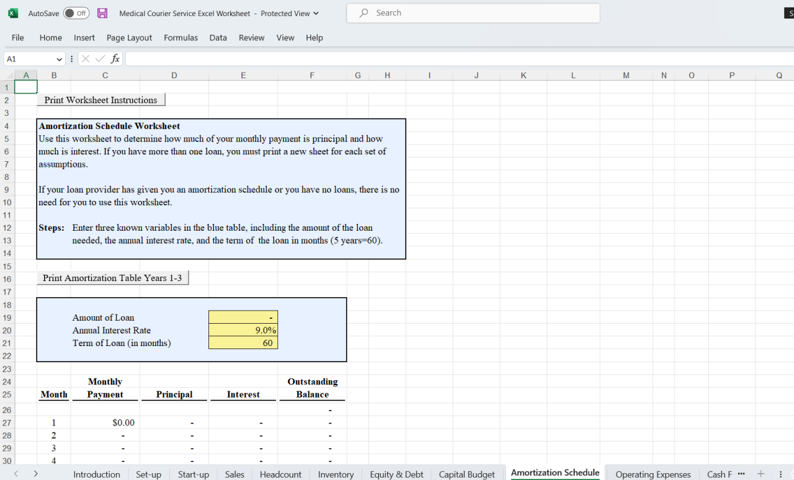The width and height of the screenshot is (794, 480).
Task: Select the Amount of Loan yellow cell
Action: [243, 318]
